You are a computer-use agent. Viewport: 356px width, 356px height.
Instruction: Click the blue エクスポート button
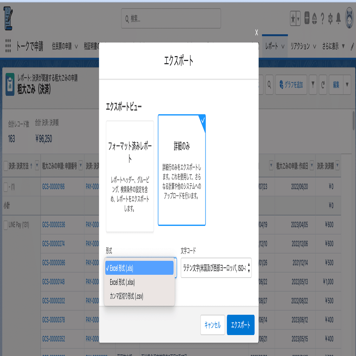pos(241,325)
